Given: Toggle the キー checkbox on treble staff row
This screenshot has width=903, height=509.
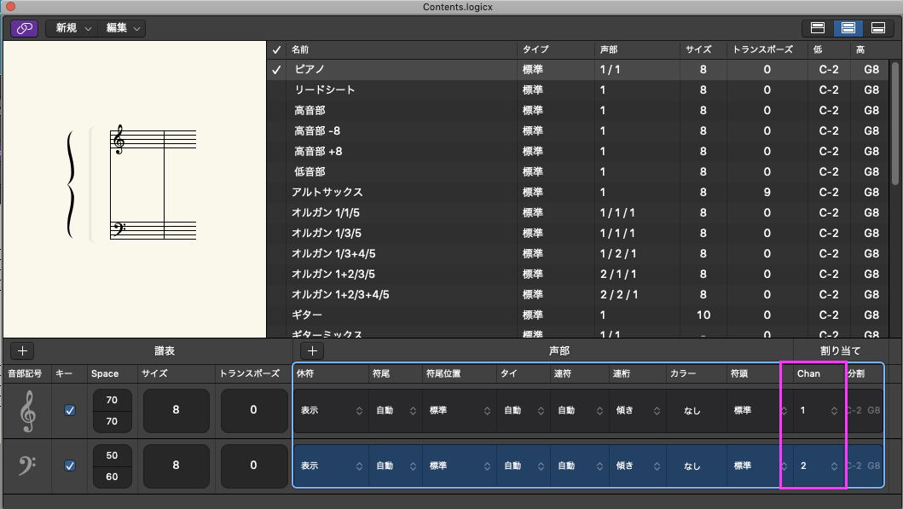Looking at the screenshot, I should 70,410.
